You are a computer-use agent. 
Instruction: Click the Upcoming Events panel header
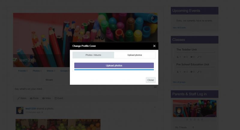[x=194, y=11]
